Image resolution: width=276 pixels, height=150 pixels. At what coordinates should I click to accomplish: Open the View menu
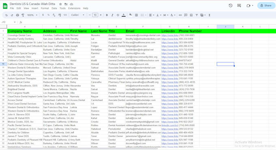[x=26, y=8]
